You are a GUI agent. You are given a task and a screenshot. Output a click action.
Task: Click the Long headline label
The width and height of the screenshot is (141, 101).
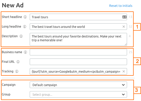click(x=11, y=27)
